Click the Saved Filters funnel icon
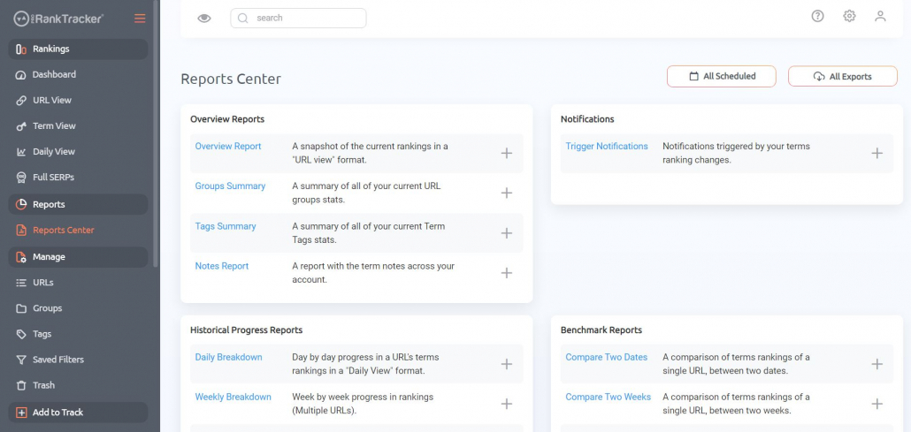This screenshot has height=432, width=911. pyautogui.click(x=21, y=360)
